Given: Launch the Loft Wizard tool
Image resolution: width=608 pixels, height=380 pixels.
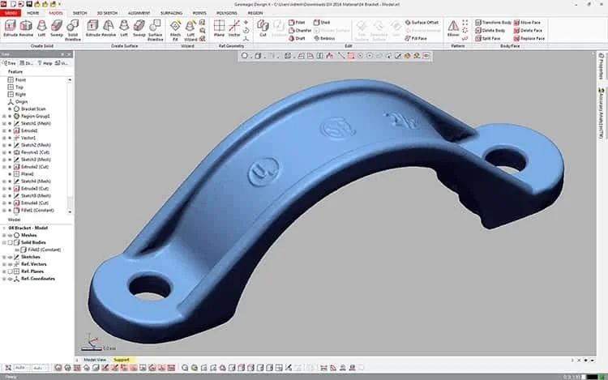Looking at the screenshot, I should 191,30.
